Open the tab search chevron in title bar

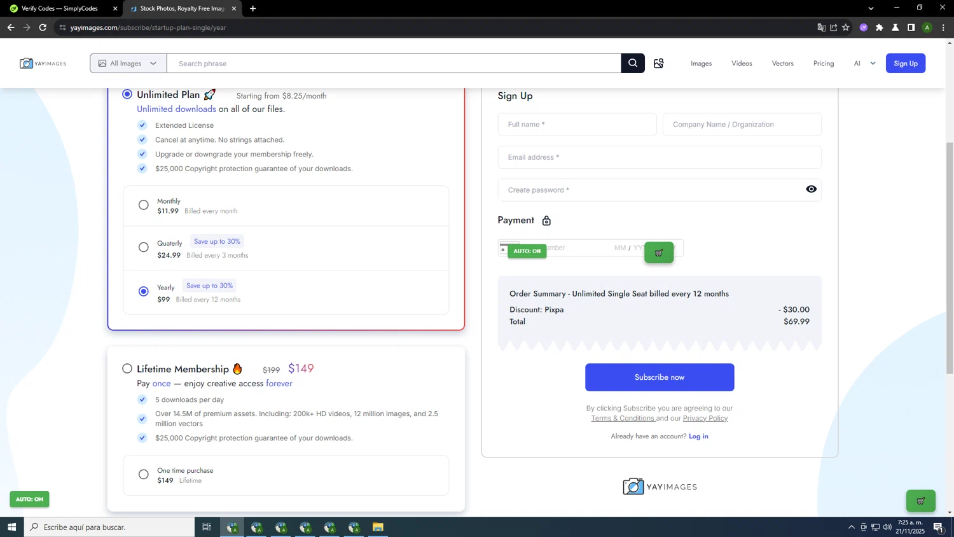click(871, 8)
